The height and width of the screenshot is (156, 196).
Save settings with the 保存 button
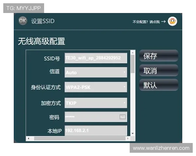pos(159,56)
